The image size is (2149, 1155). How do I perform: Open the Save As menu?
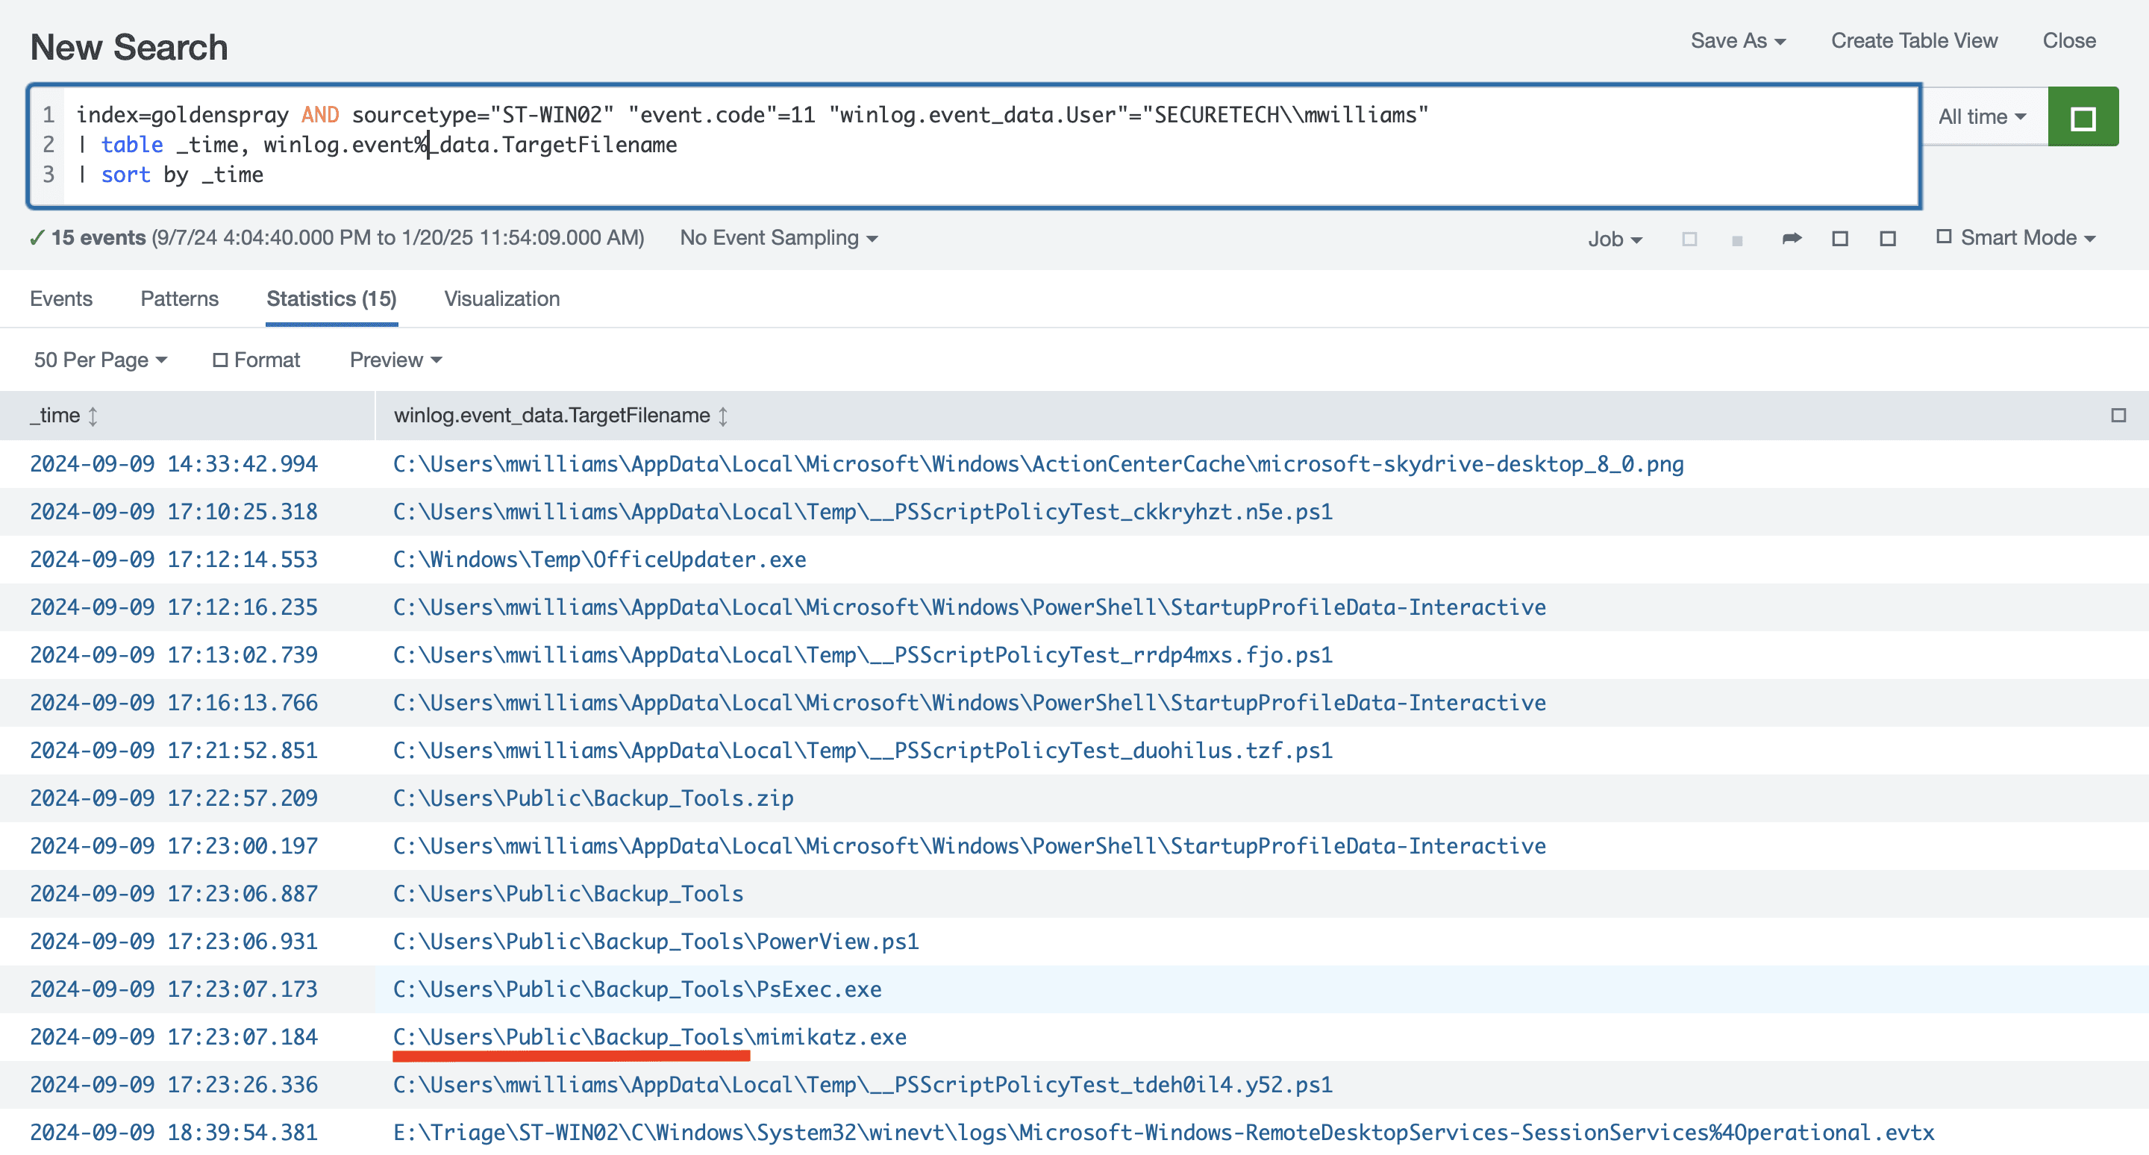point(1738,41)
